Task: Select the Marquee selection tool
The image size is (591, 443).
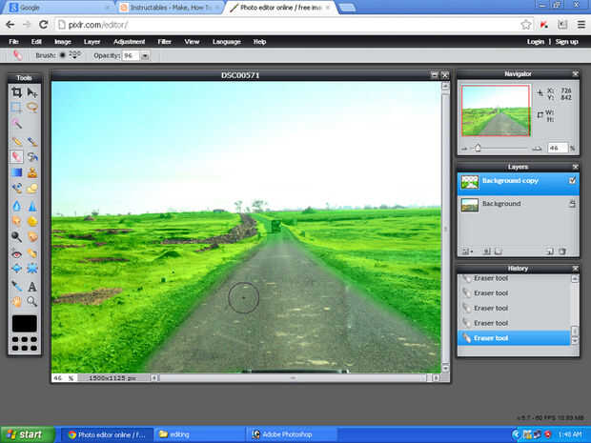Action: click(16, 108)
